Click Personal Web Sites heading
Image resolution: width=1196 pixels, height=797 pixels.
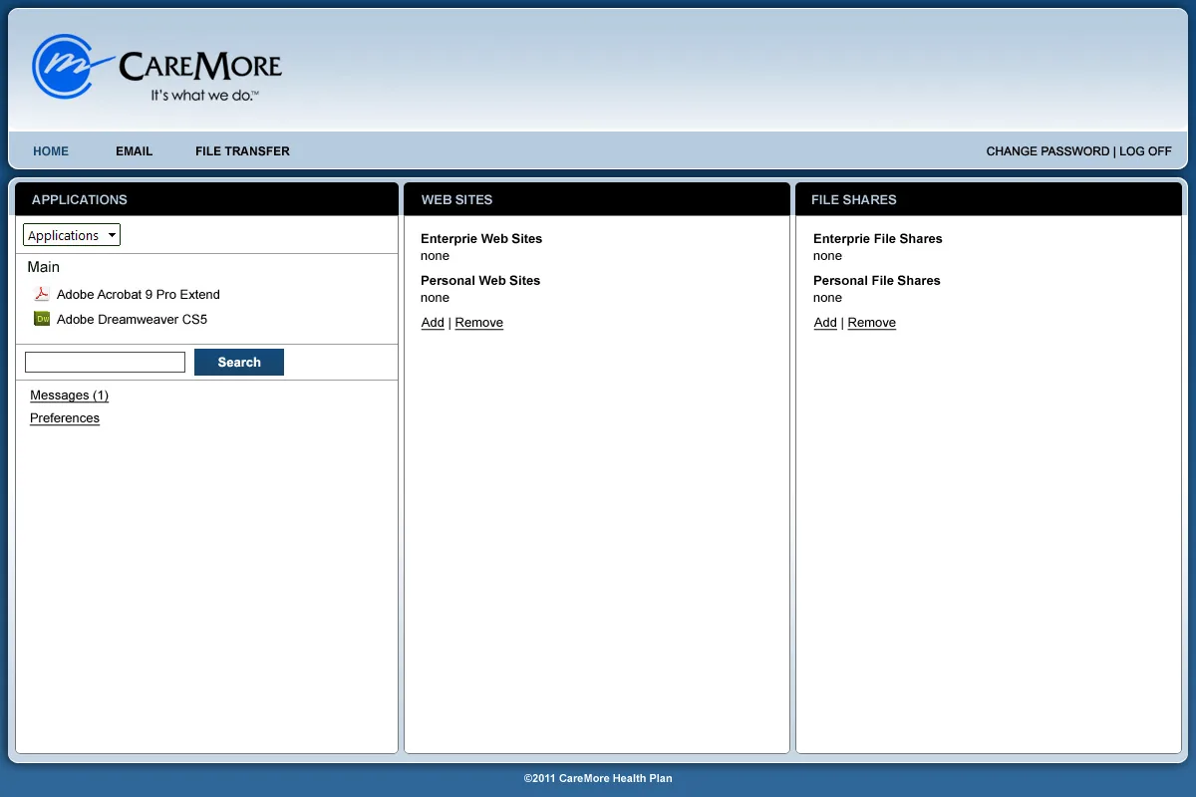pos(480,281)
